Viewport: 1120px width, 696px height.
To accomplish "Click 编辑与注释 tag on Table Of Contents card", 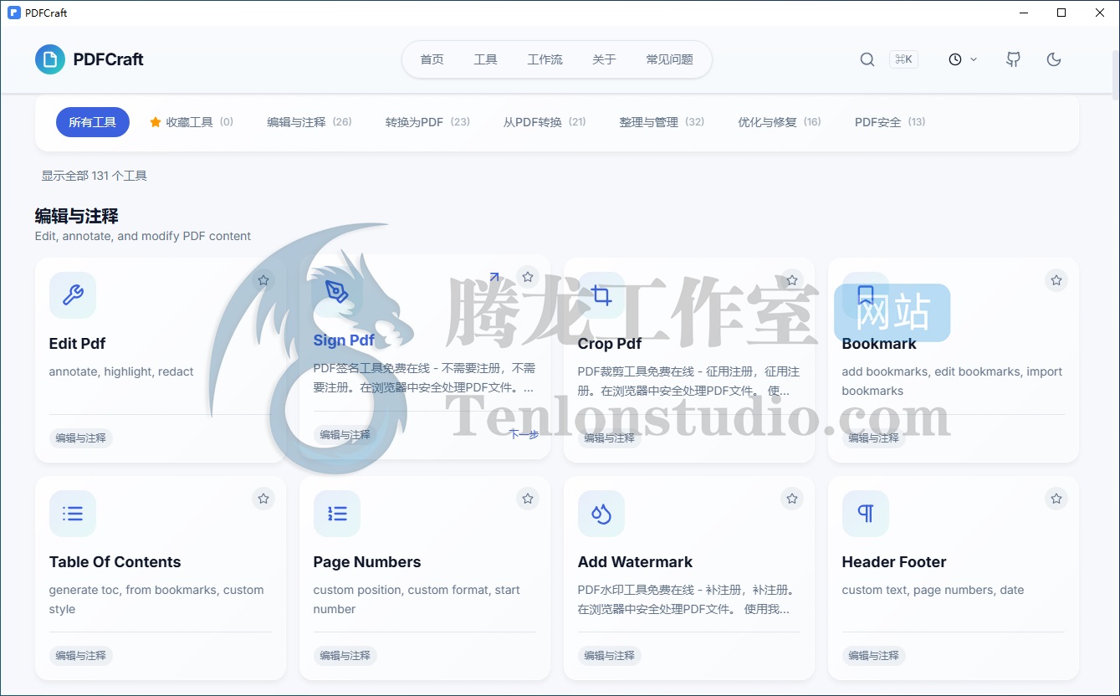I will coord(80,656).
